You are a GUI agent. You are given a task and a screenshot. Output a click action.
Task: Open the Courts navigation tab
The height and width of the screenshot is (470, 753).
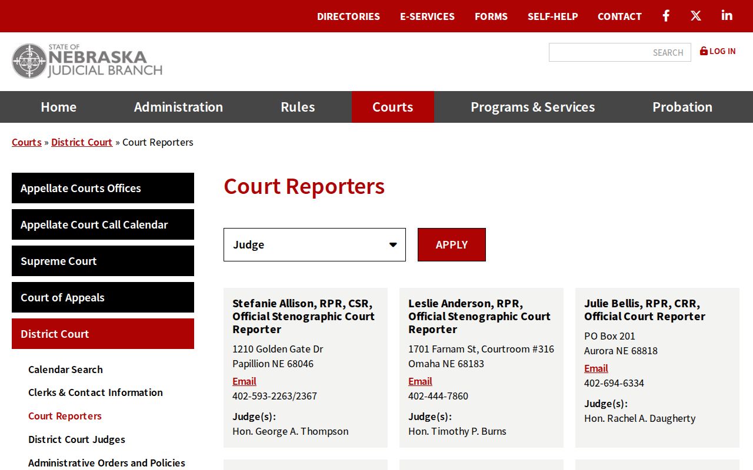392,107
